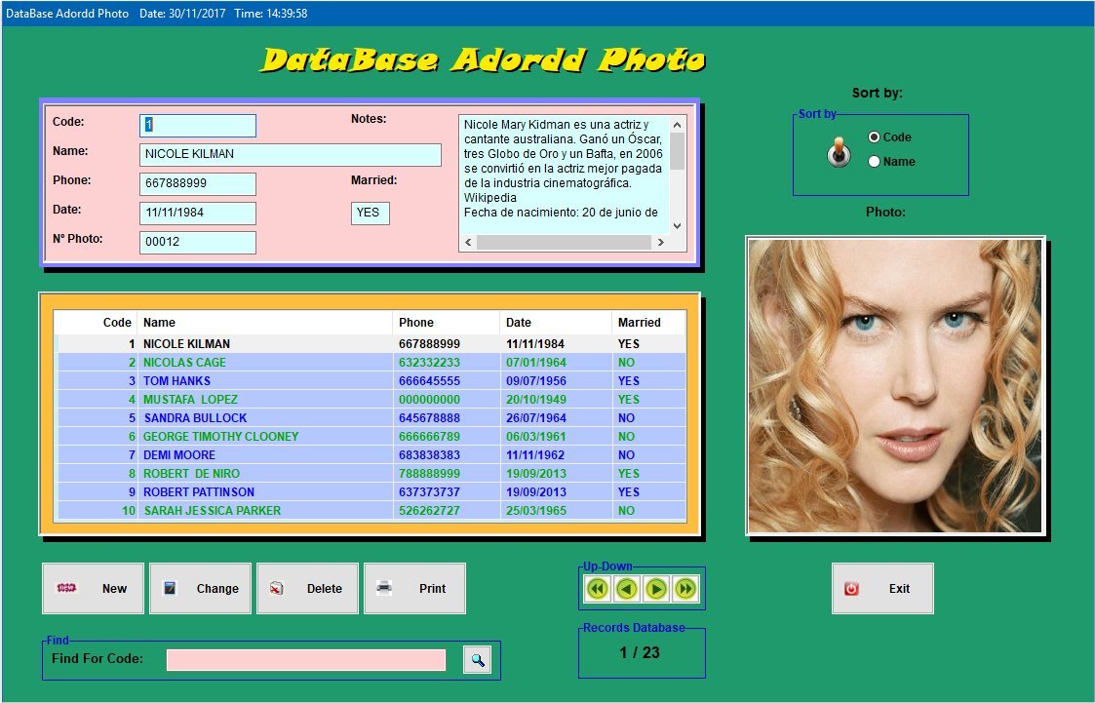
Task: Click the New button to add a record
Action: pyautogui.click(x=93, y=588)
